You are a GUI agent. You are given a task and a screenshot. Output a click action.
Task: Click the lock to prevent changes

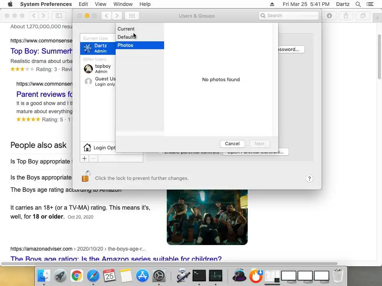tap(86, 176)
